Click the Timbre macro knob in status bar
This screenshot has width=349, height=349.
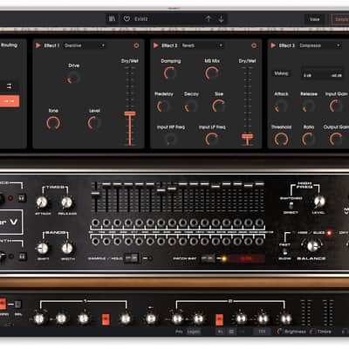pyautogui.click(x=312, y=332)
